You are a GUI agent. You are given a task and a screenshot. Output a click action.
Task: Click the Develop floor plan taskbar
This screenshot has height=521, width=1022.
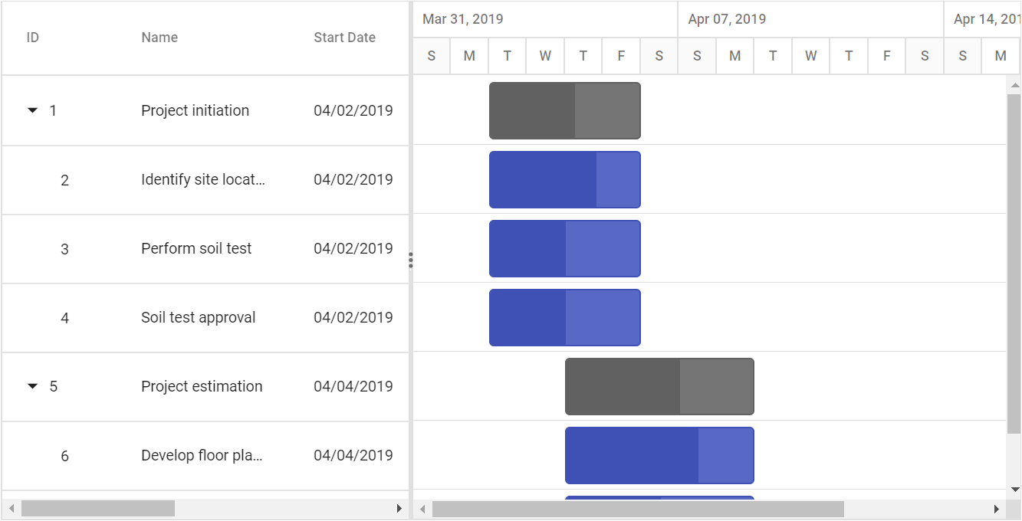(x=659, y=455)
